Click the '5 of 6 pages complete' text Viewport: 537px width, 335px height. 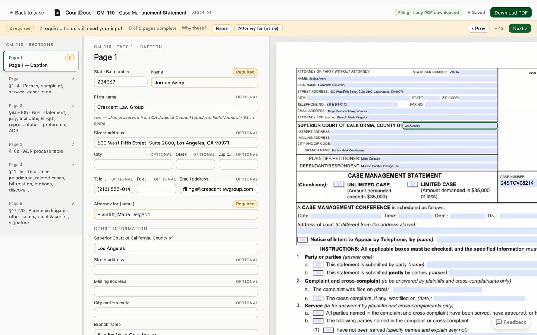[153, 28]
